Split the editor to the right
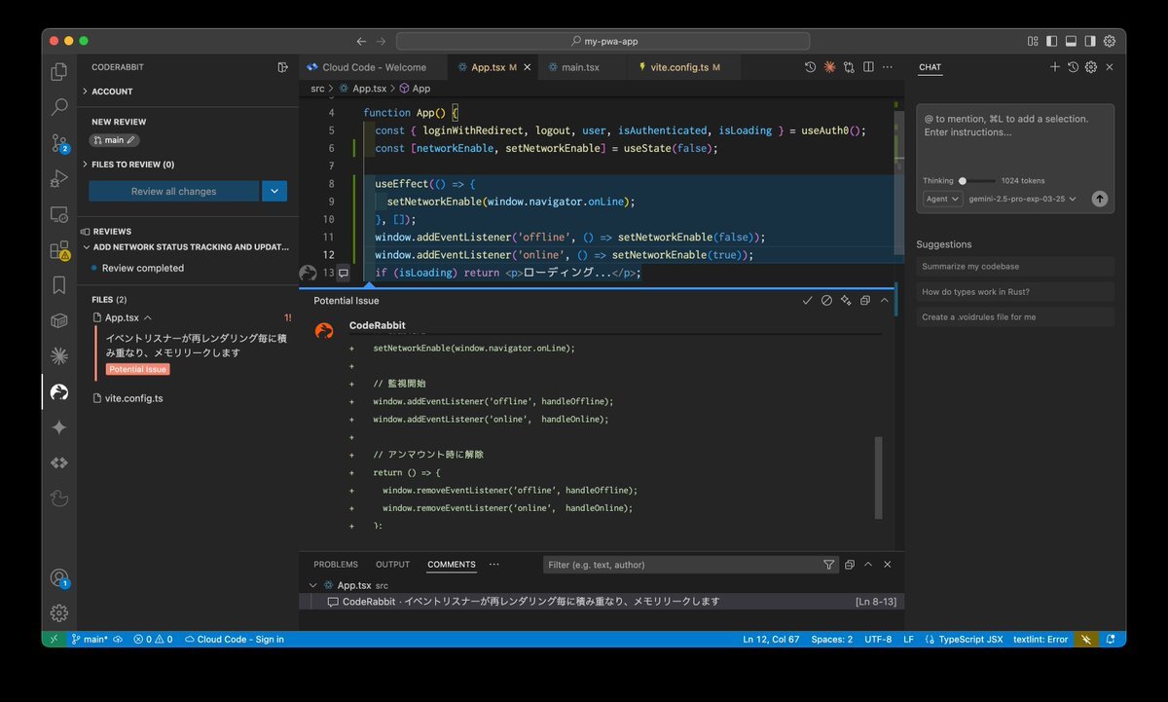Screen dimensions: 1168x702 (x=868, y=67)
